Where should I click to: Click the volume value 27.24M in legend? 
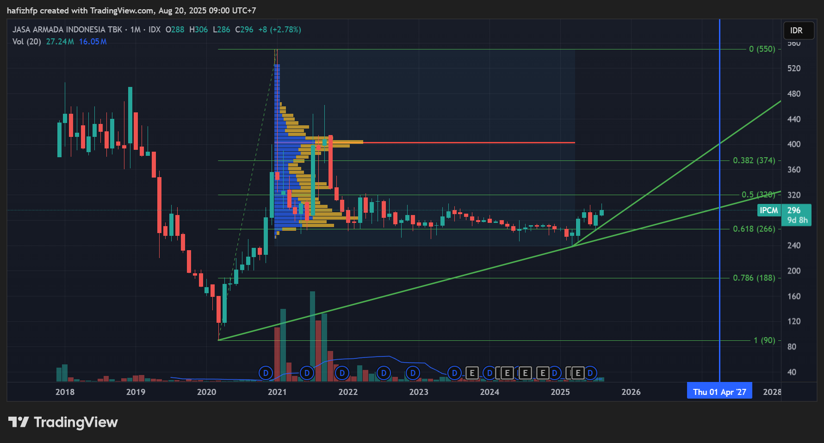[x=60, y=42]
